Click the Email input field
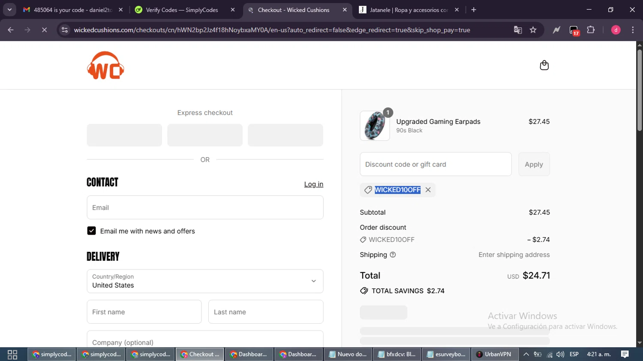 tap(205, 208)
